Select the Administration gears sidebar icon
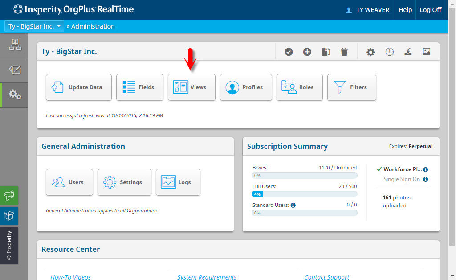This screenshot has width=456, height=280. point(15,95)
